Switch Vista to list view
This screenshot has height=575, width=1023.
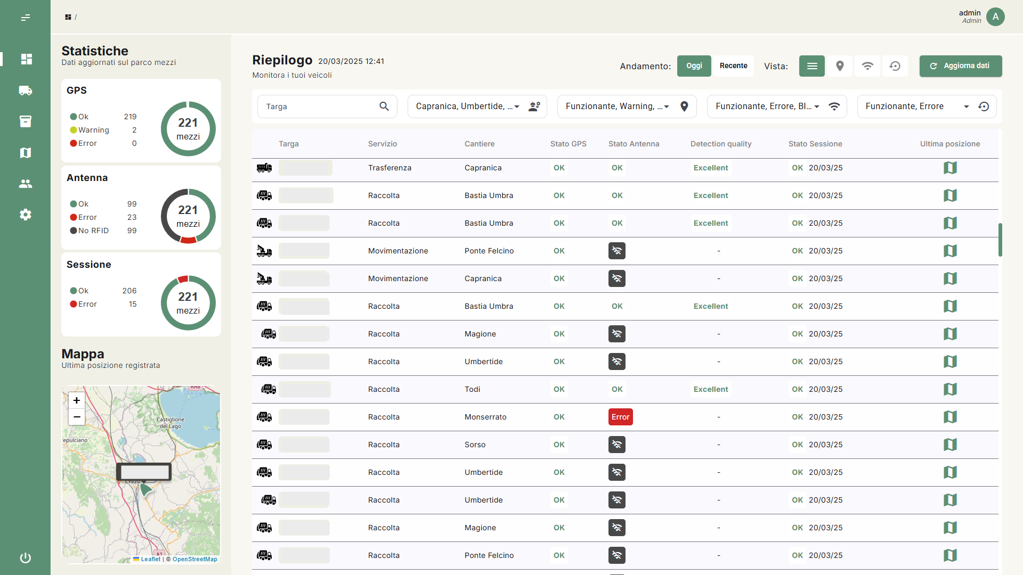point(811,66)
